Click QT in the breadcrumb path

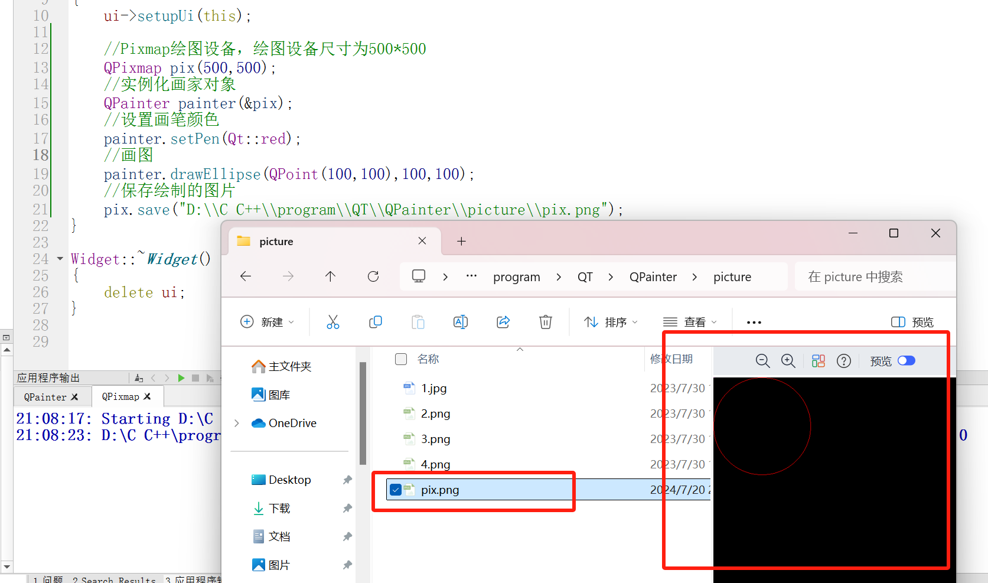coord(585,276)
